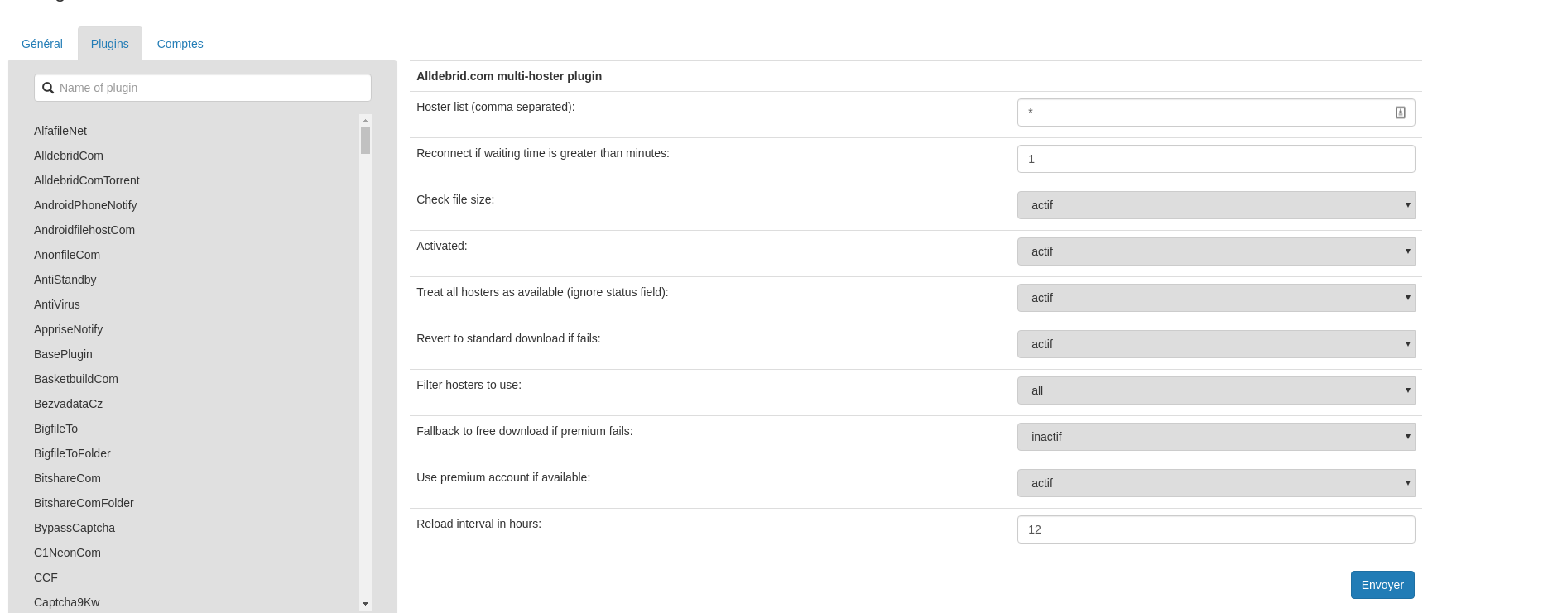The image size is (1543, 613).
Task: Click the editor icon inside Hoster list field
Action: point(1400,112)
